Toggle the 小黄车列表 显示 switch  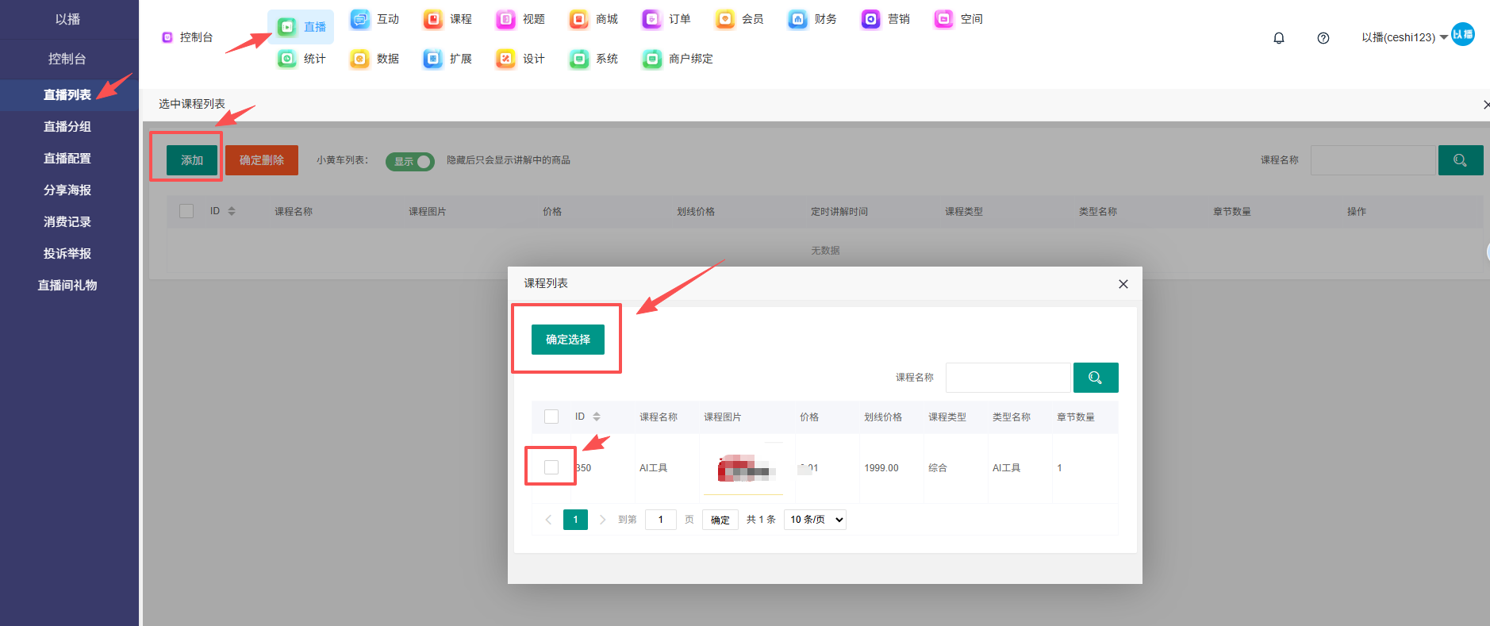[410, 161]
